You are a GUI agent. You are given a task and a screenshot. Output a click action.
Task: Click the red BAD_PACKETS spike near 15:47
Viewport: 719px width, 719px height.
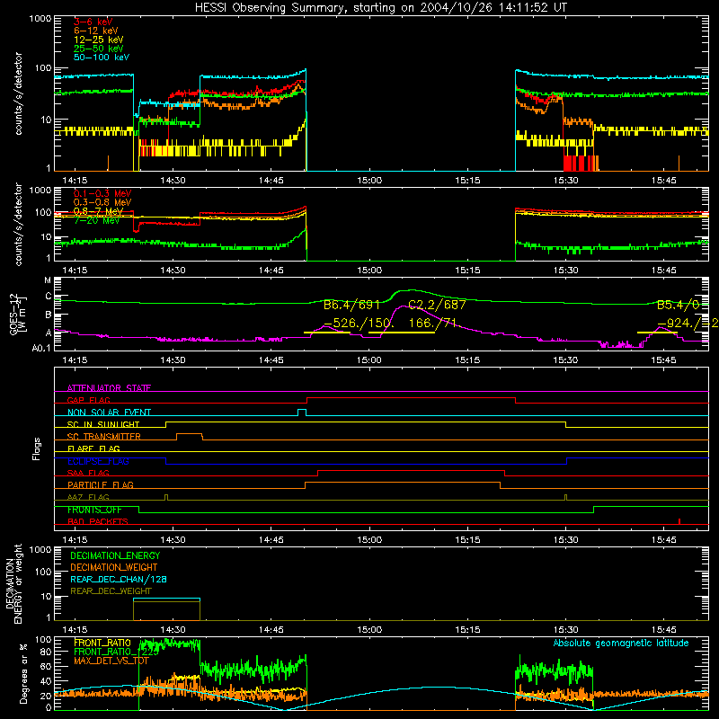coord(679,521)
